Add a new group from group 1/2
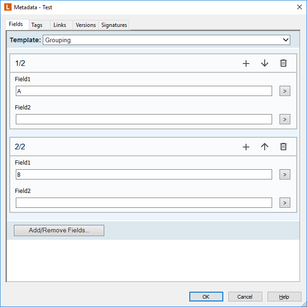This screenshot has height=307, width=307. click(x=246, y=64)
